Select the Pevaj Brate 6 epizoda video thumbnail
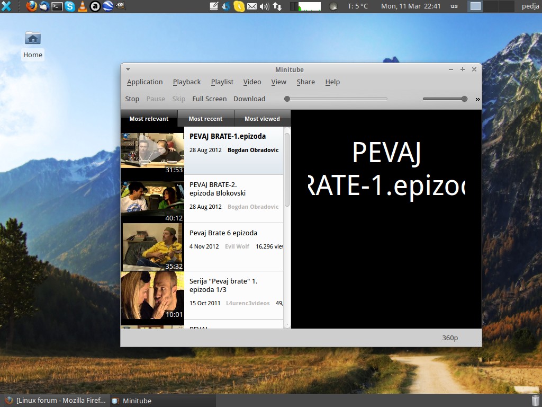 152,247
